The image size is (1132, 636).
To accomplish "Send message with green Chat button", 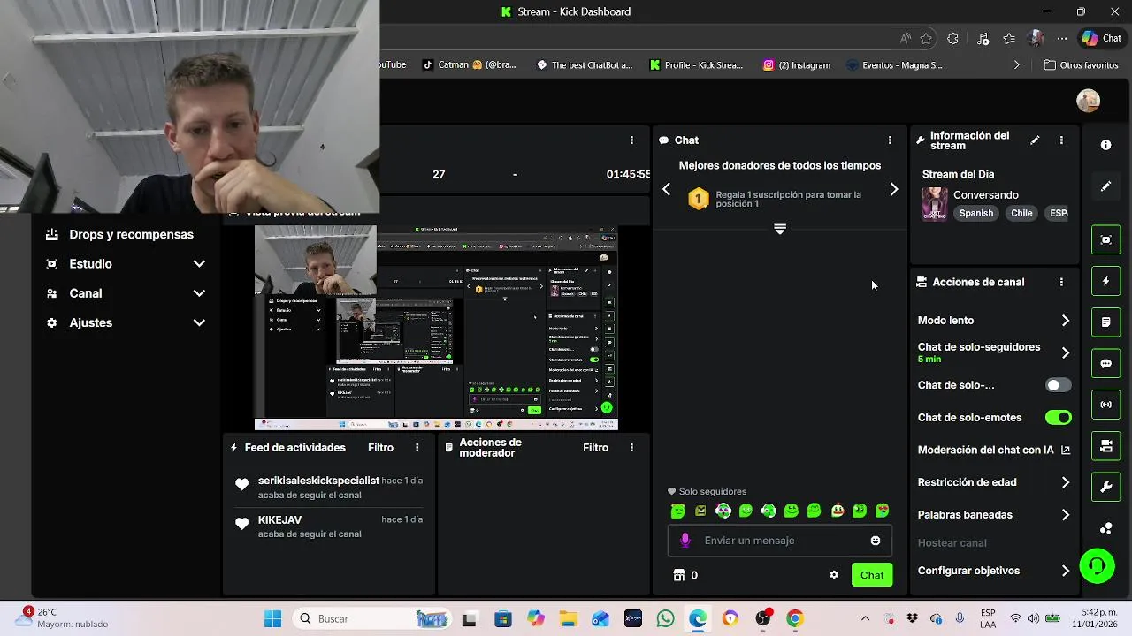I will coord(872,575).
